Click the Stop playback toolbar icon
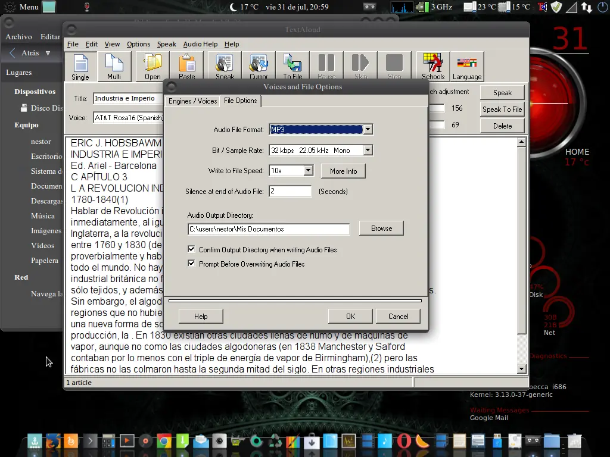The image size is (610, 457). click(x=394, y=66)
